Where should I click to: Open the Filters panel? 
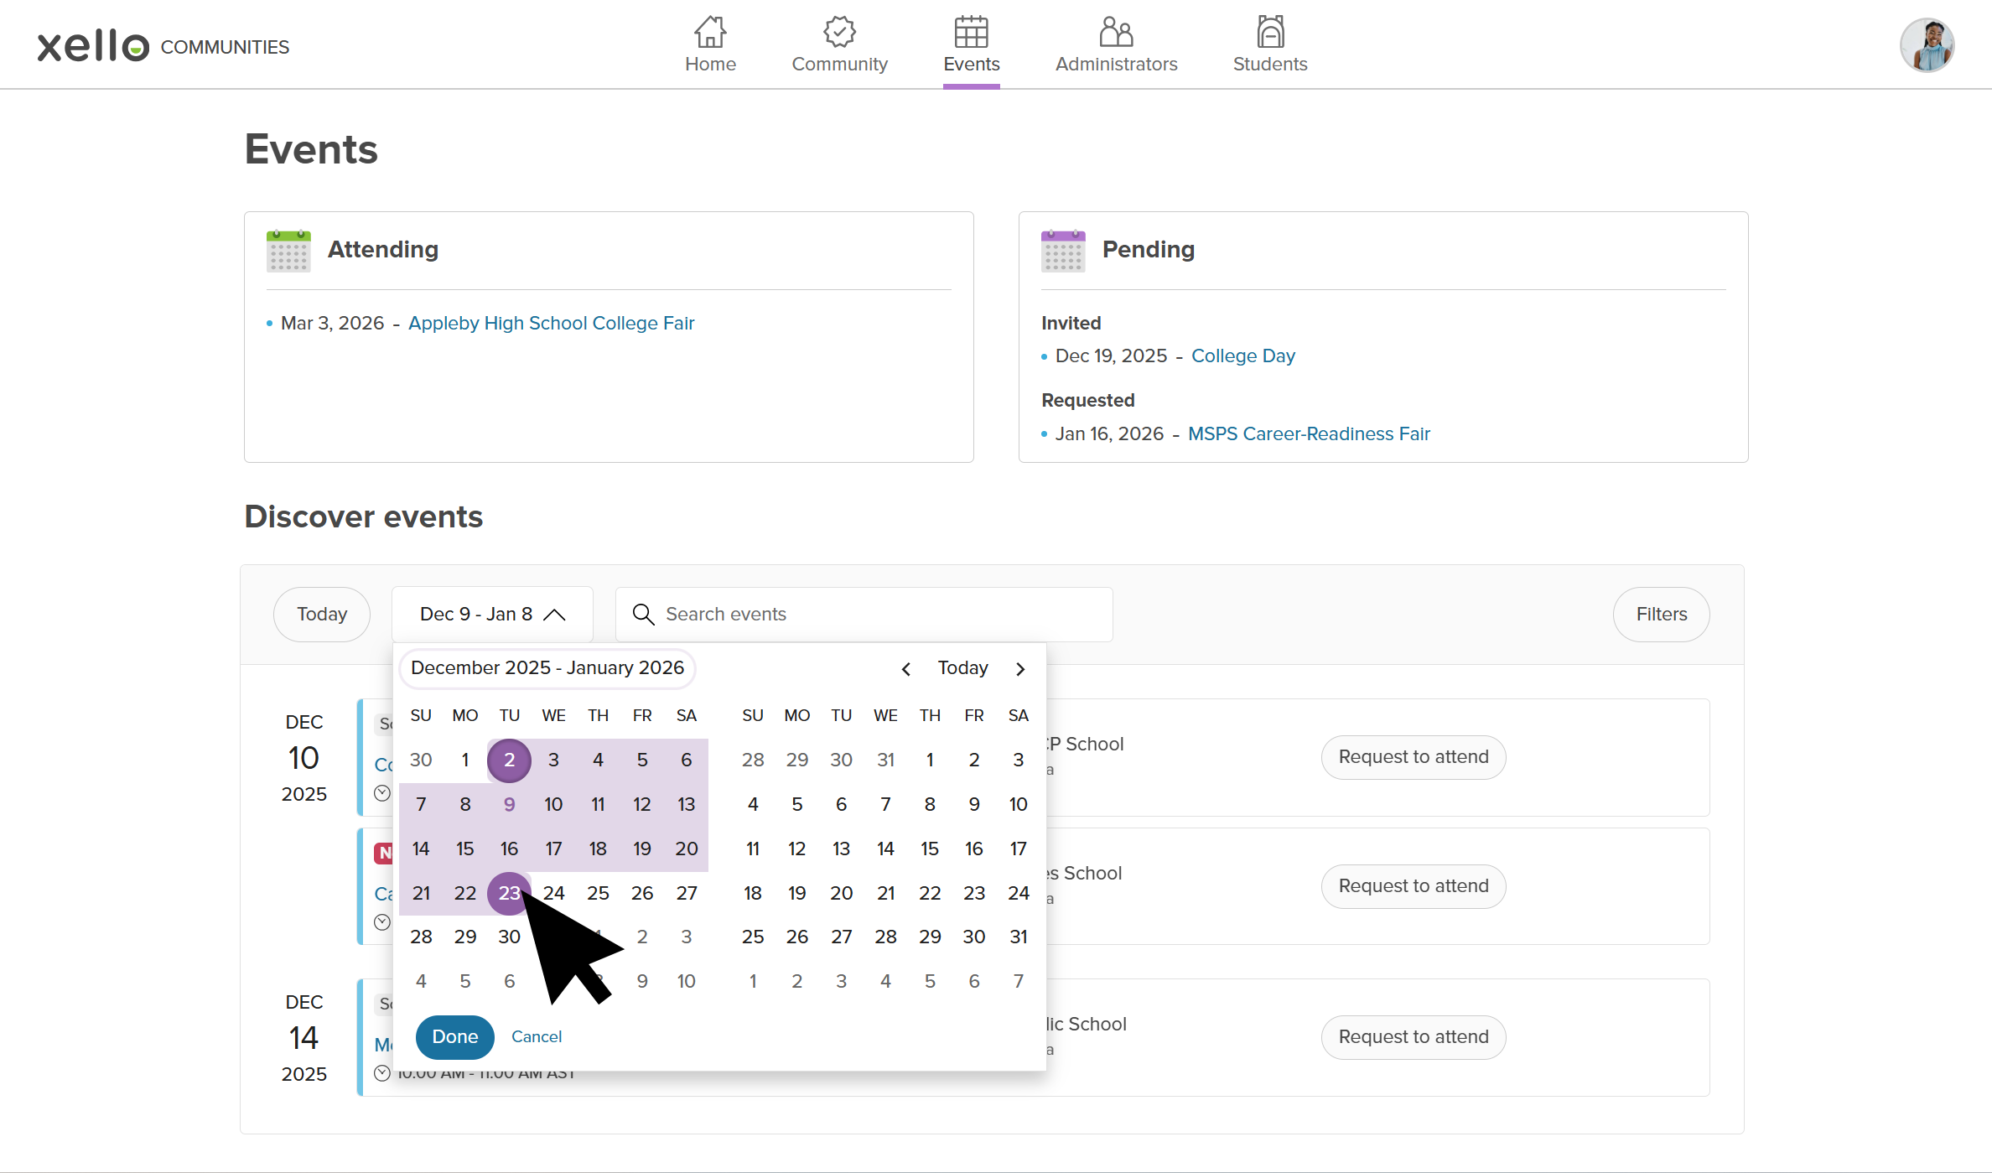[x=1661, y=614]
